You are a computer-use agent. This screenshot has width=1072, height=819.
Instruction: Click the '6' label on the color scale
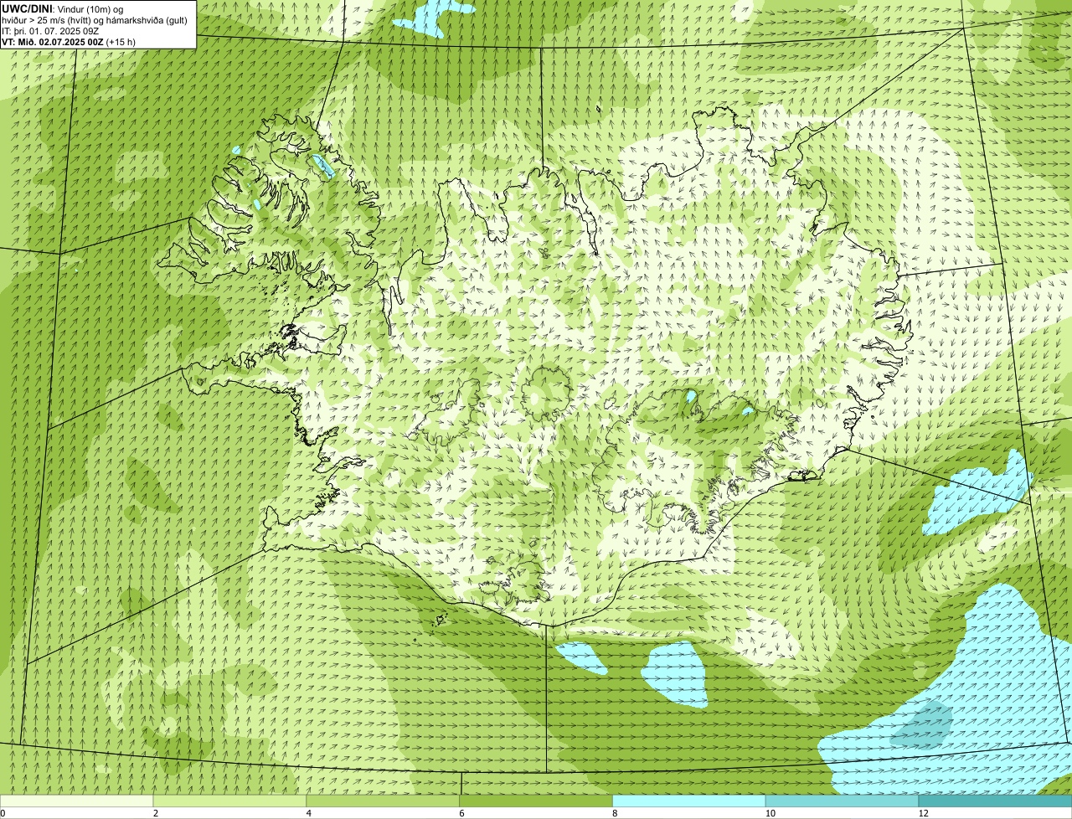pyautogui.click(x=461, y=813)
